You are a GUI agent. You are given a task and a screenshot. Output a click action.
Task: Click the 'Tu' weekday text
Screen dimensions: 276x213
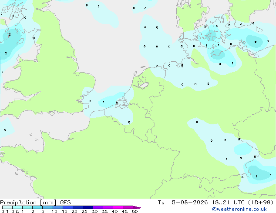click(x=161, y=203)
